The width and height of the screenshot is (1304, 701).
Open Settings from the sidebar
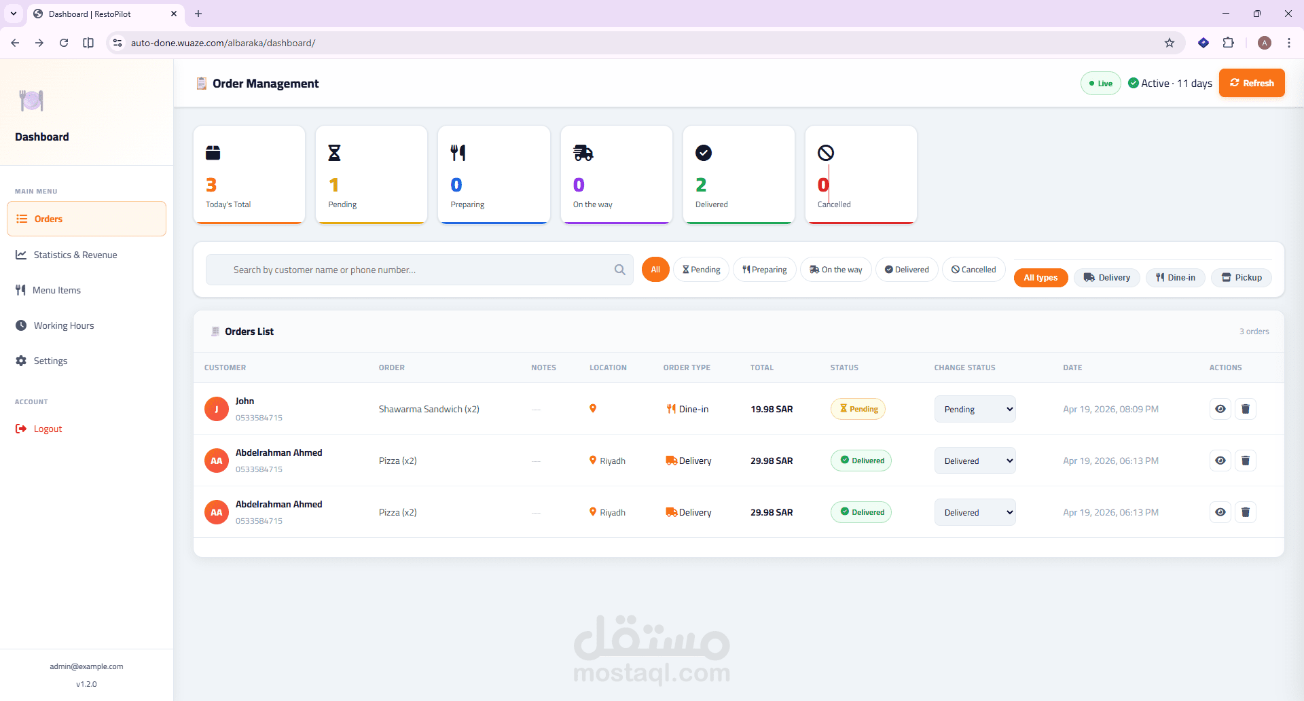(86, 361)
